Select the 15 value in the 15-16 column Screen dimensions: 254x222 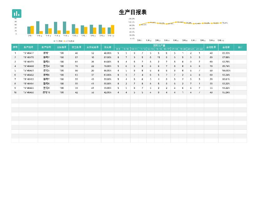[158, 57]
